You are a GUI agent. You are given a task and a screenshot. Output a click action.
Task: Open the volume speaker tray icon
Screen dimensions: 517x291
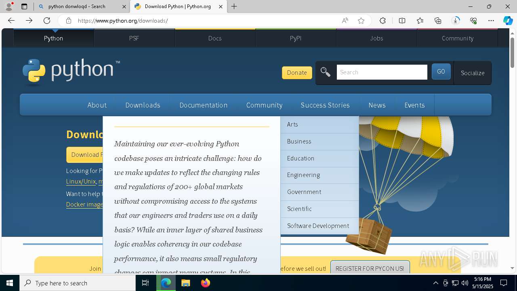click(x=464, y=283)
